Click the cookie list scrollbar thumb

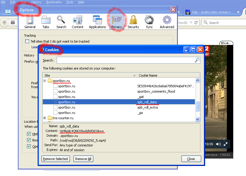[x=197, y=106]
